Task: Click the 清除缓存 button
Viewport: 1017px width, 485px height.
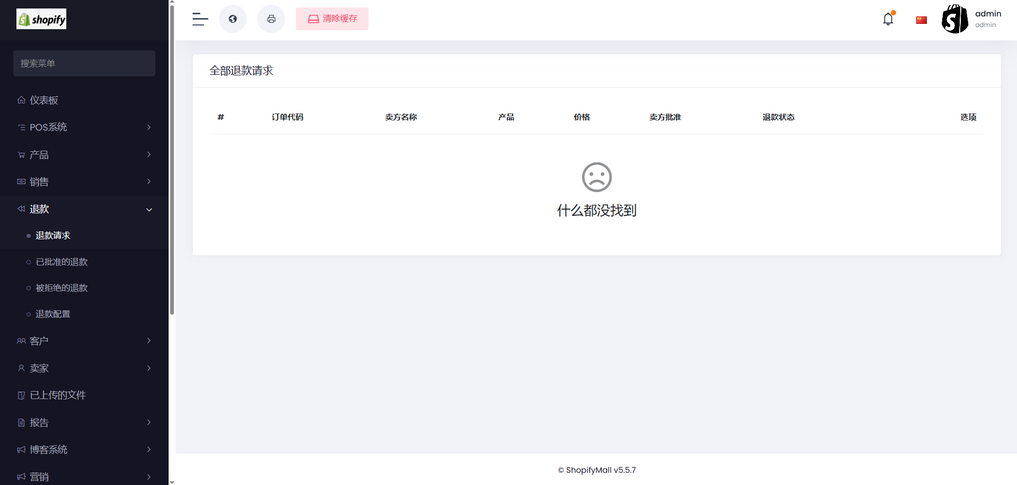Action: pos(332,19)
